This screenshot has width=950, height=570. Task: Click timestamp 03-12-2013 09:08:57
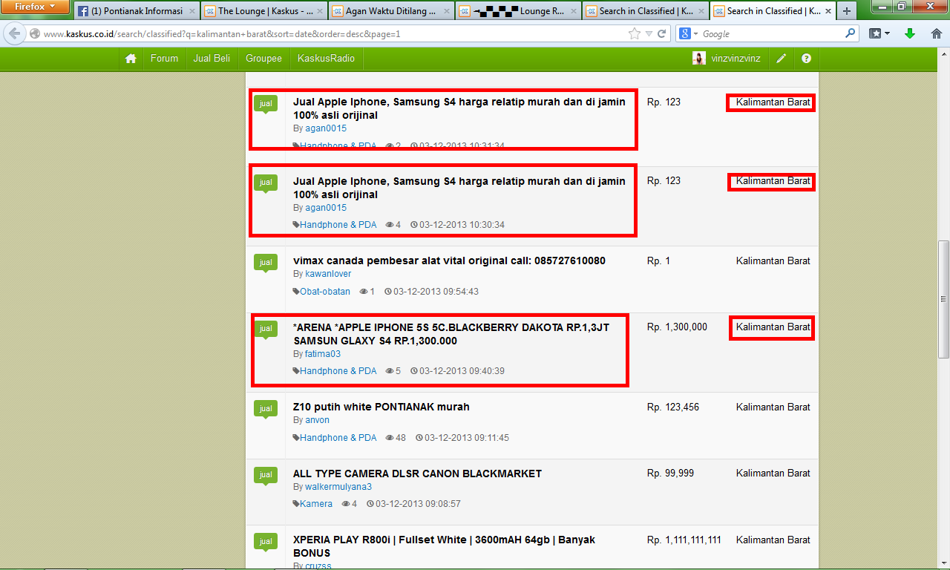click(418, 504)
